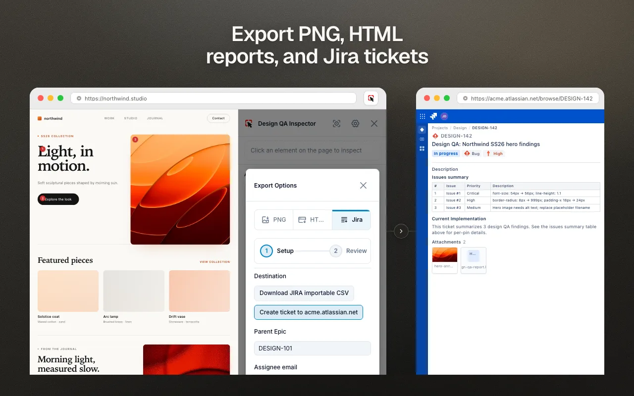
Task: Click the 'Light, in motion.' headline
Action: (x=65, y=158)
